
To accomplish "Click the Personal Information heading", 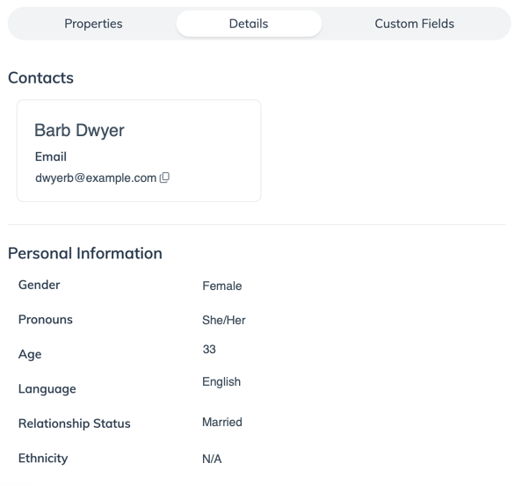I will click(x=85, y=253).
